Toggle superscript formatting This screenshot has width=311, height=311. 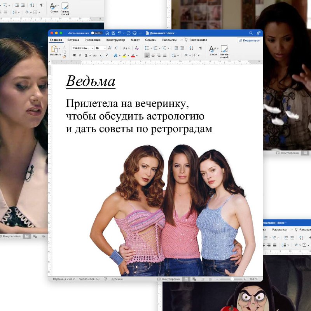tap(107, 55)
